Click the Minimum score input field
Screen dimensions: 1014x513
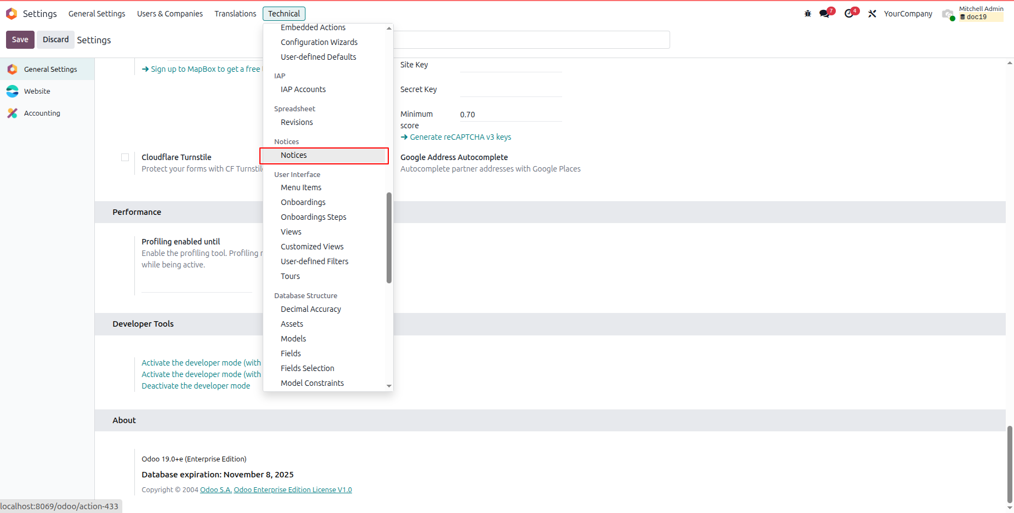pos(511,115)
